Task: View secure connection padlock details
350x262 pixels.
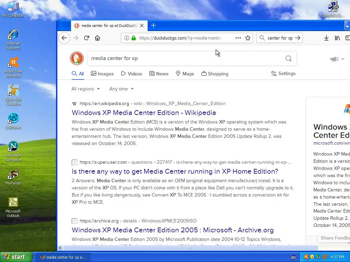Action: [134, 38]
